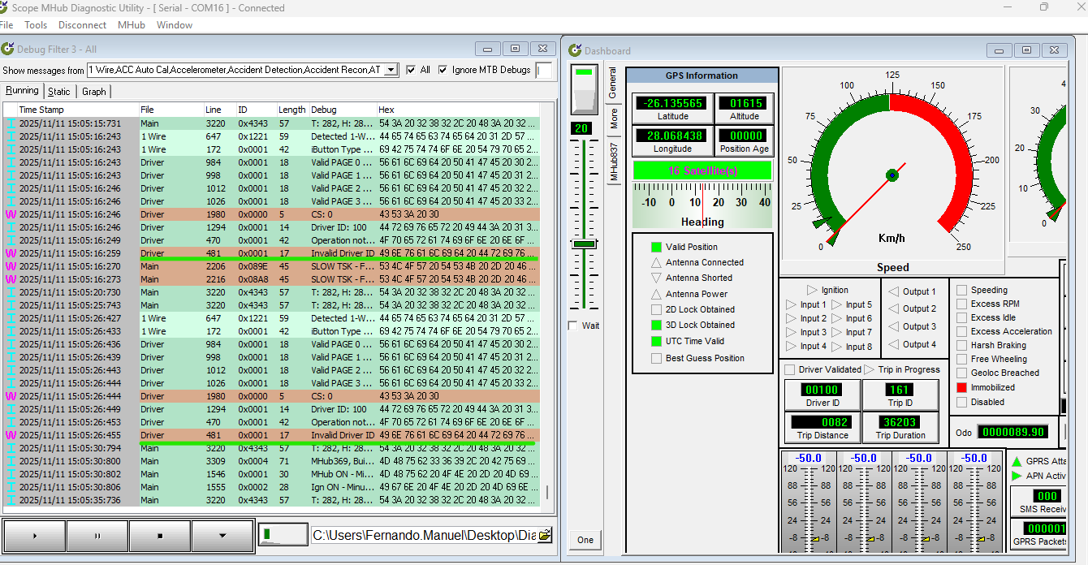
Task: Open the vertical More tab in Dashboard
Action: pos(614,119)
